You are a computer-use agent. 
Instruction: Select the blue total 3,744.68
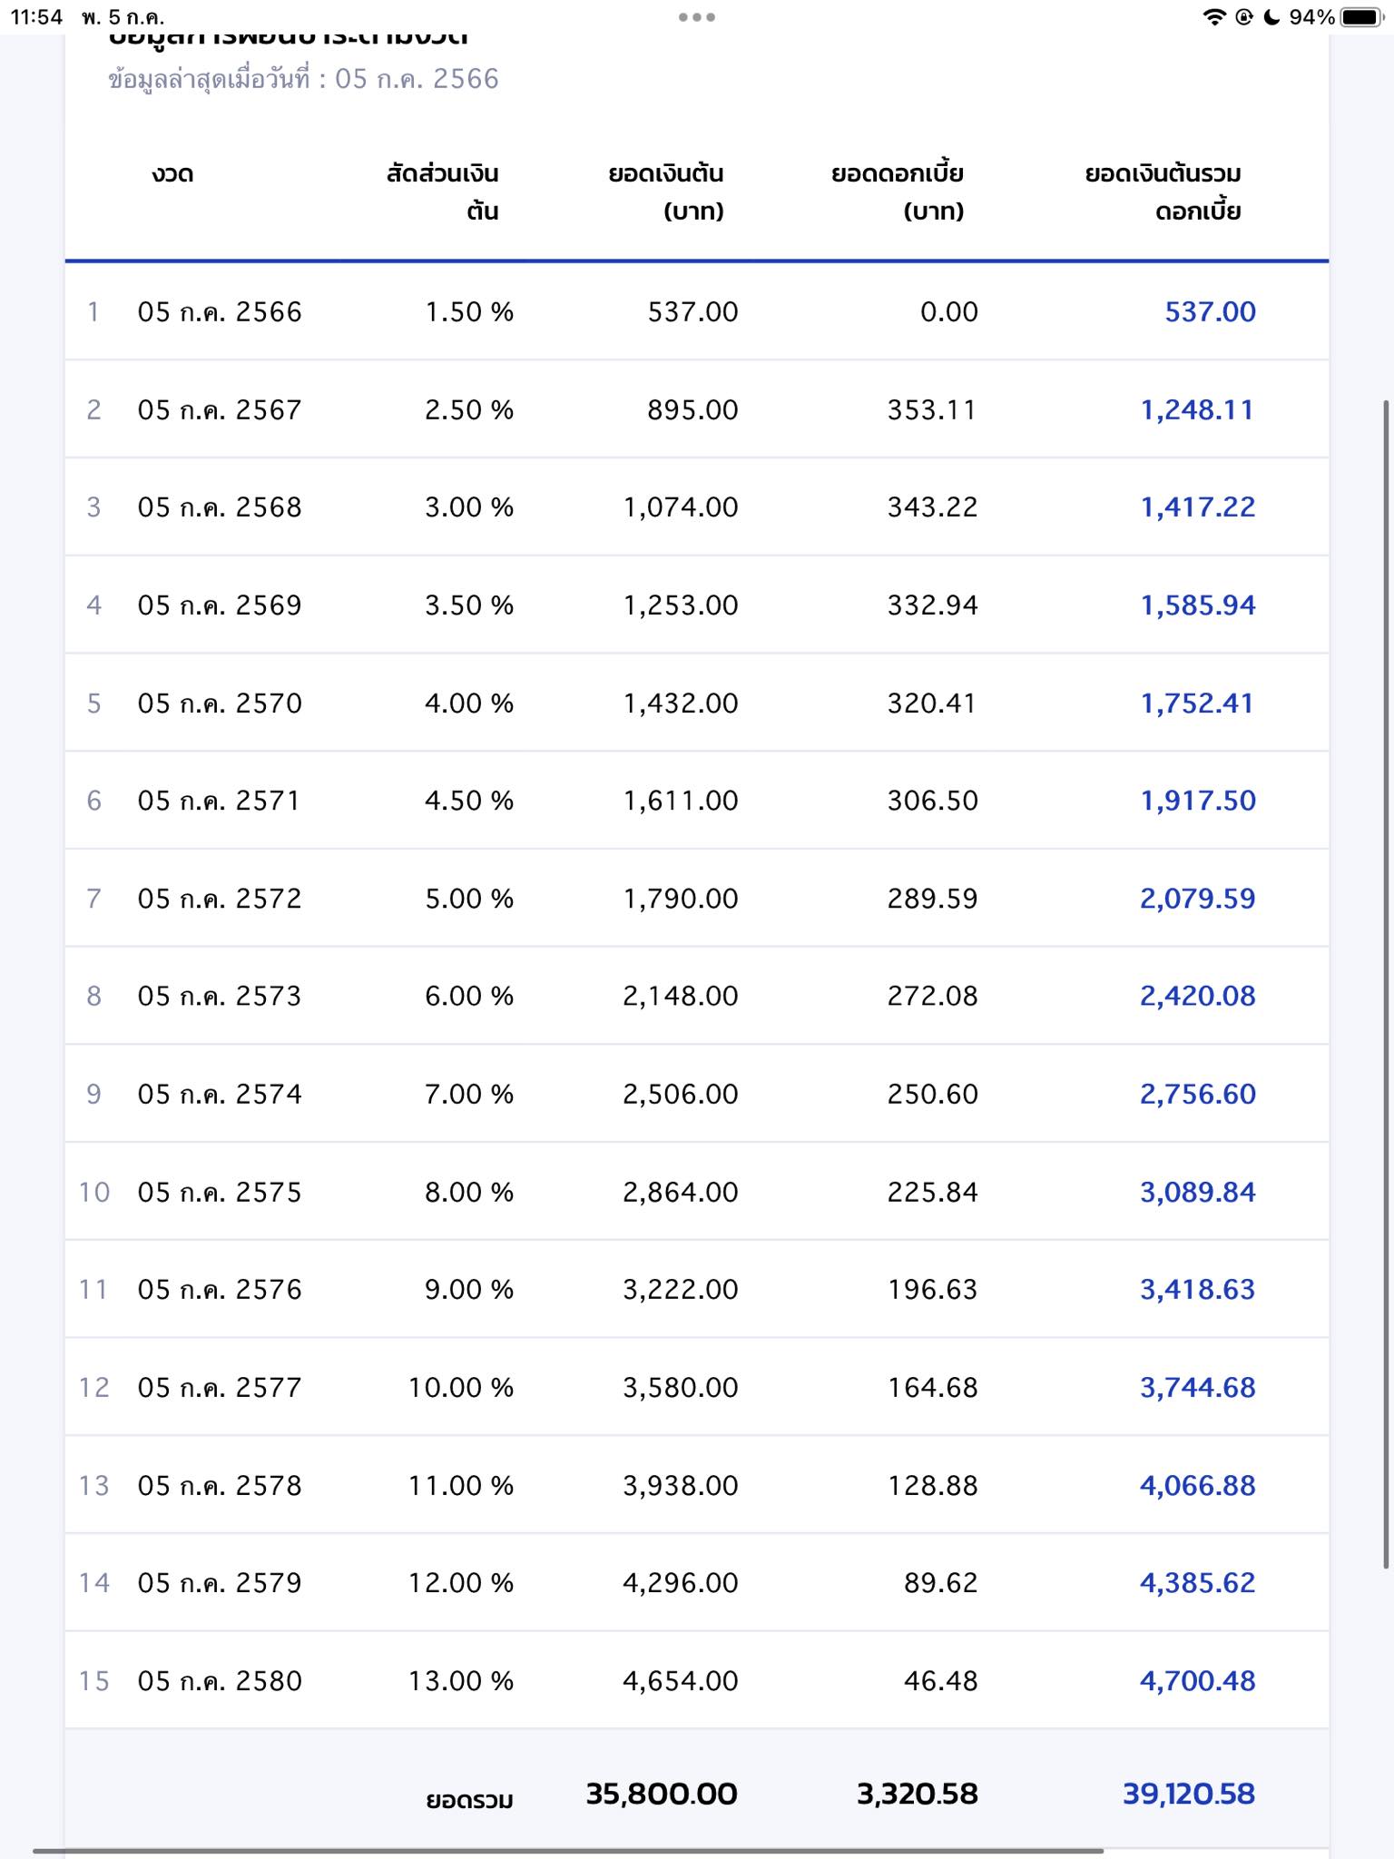click(x=1198, y=1387)
